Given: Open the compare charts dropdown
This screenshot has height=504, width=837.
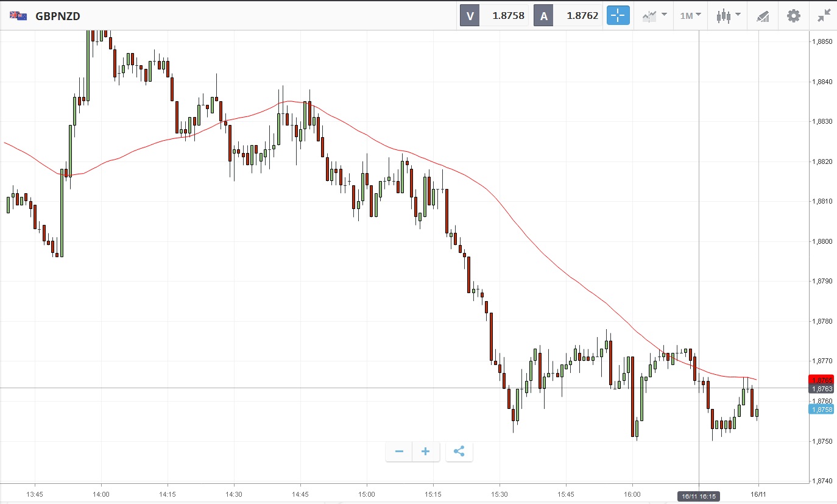Looking at the screenshot, I should tap(654, 16).
